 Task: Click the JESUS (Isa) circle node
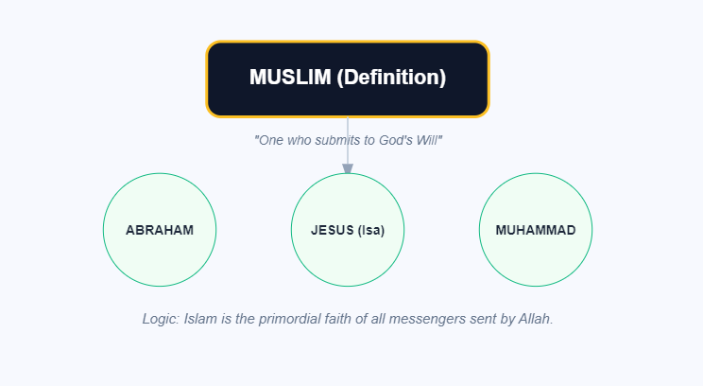point(348,255)
